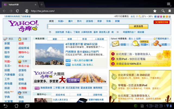Open Android recent apps button

point(27,106)
